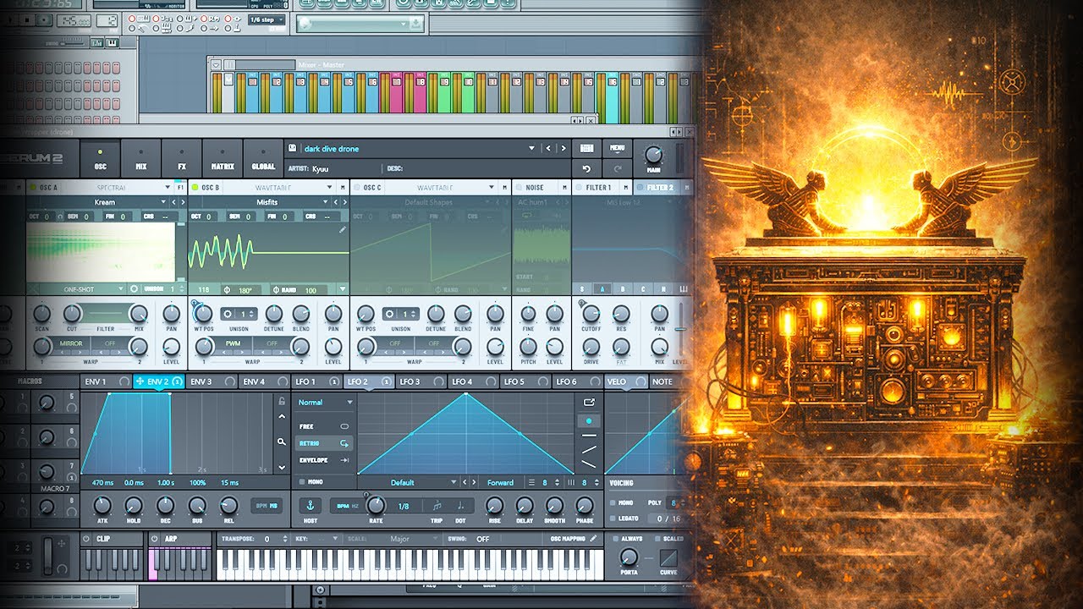Check the Voicing LEGATO checkbox
Screen dimensions: 1083x609
click(613, 518)
